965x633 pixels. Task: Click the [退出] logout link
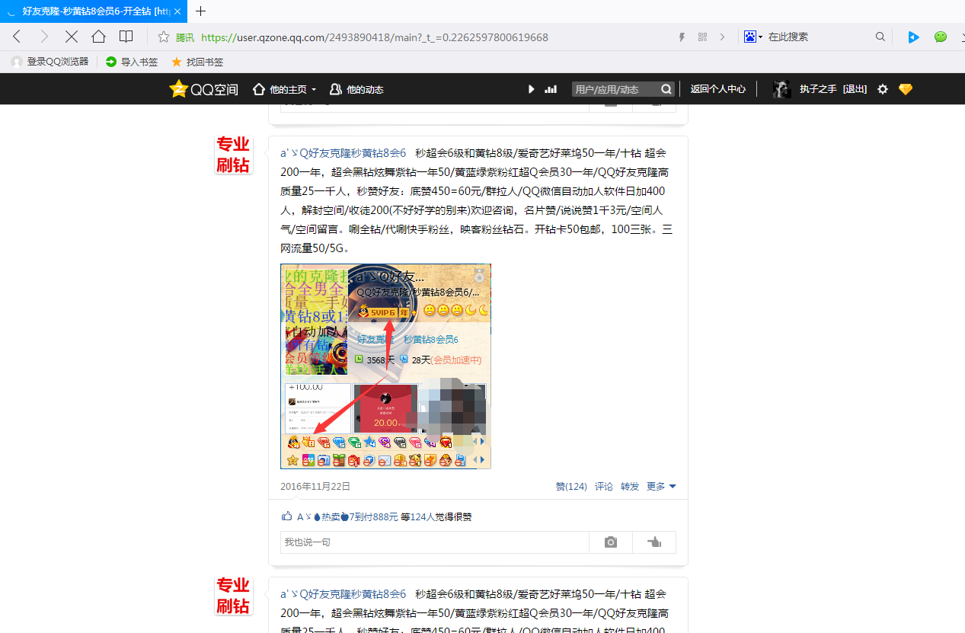tap(855, 89)
